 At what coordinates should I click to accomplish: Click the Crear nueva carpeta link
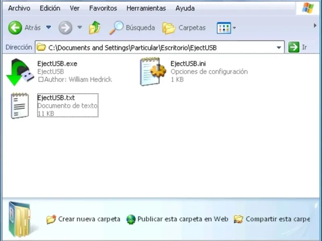pyautogui.click(x=89, y=219)
